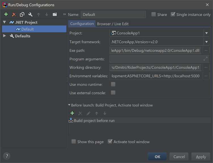Click the Name input field
213x163 pixels.
point(113,14)
